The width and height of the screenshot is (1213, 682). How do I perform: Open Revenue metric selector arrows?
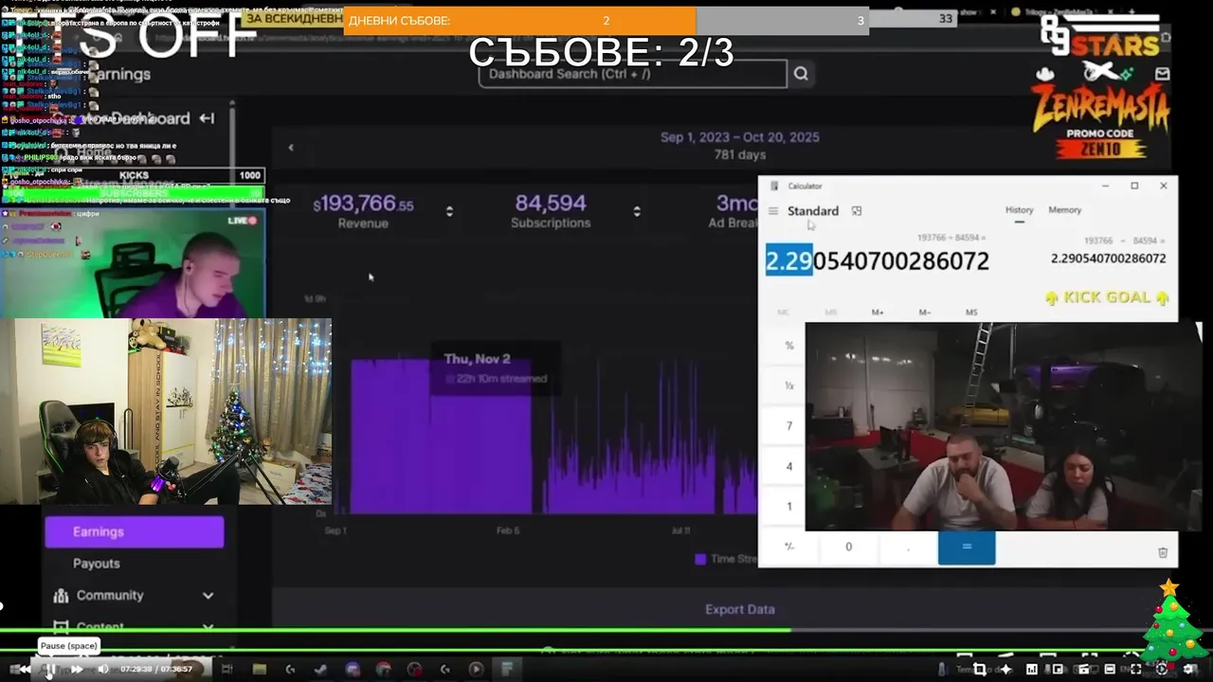pos(449,211)
